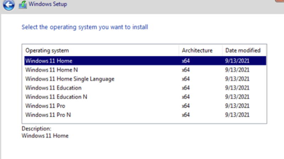Select the Windows 11 Home row

[145, 61]
